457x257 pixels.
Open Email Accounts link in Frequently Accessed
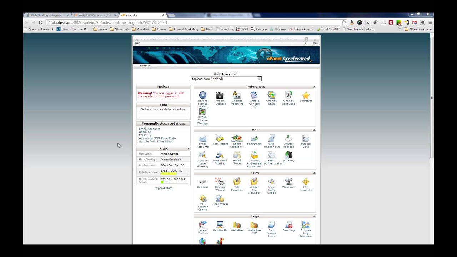pos(149,129)
